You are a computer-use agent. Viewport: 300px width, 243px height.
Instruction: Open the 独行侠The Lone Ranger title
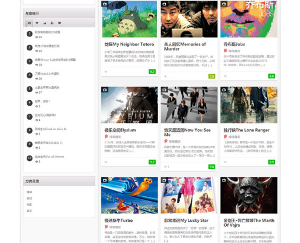coord(247,130)
